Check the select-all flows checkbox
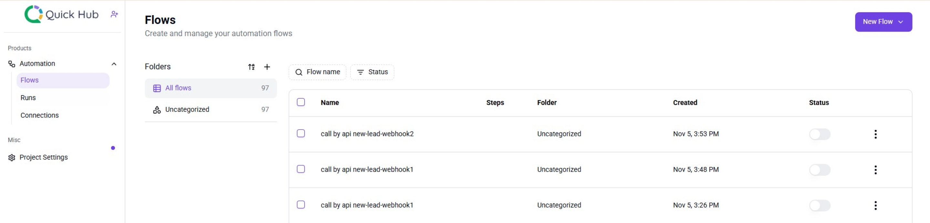The width and height of the screenshot is (930, 223). tap(301, 102)
